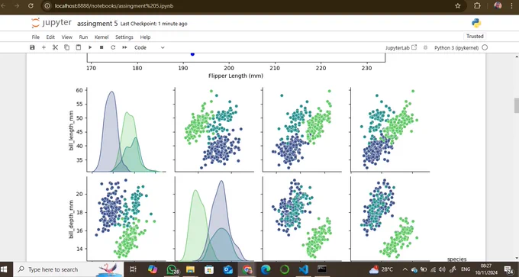Click the Python 3 (ipykernel) kernel name
This screenshot has height=277, width=519.
click(x=456, y=47)
